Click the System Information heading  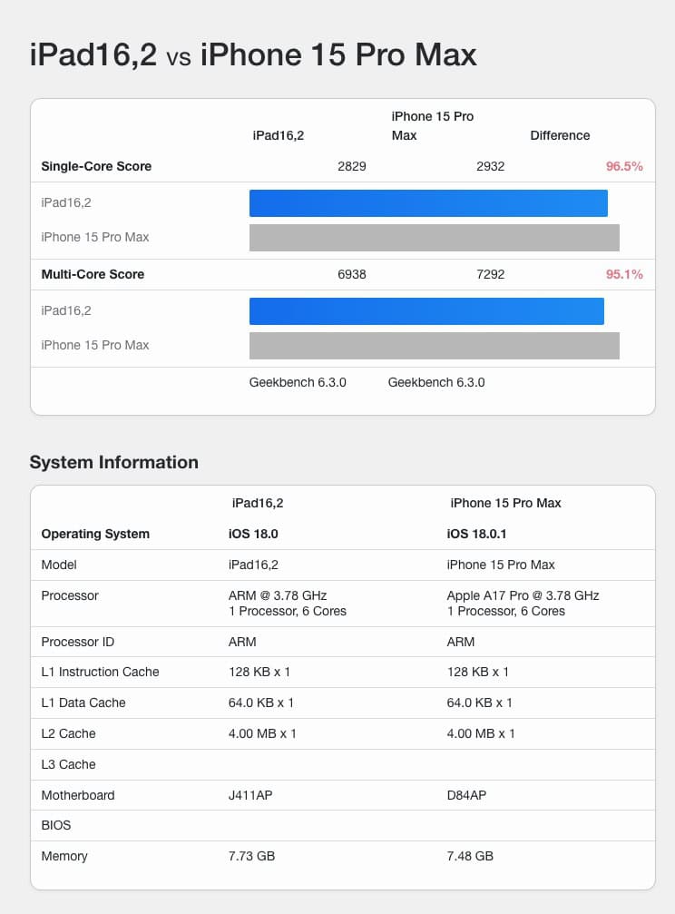pos(114,462)
